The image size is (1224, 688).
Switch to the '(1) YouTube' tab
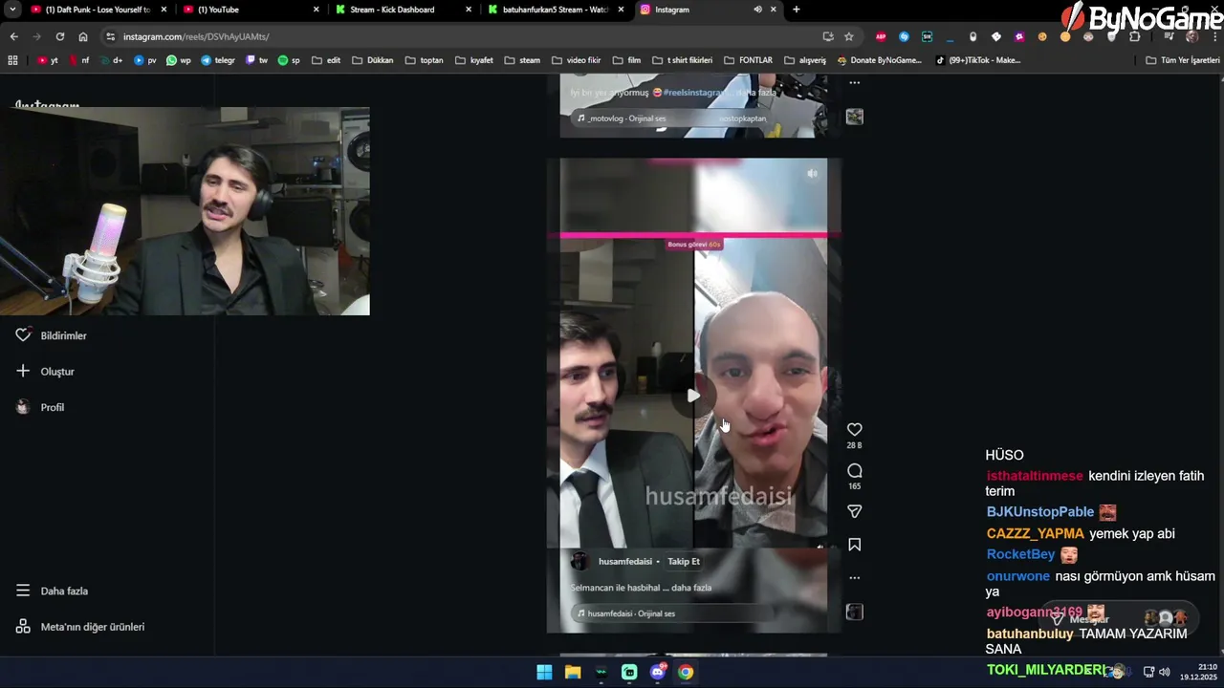coord(249,10)
